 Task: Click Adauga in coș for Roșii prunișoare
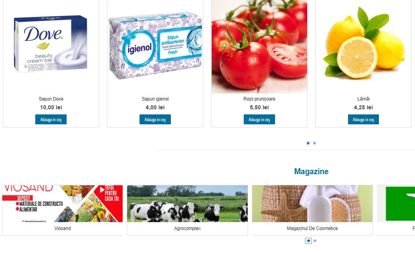(259, 119)
